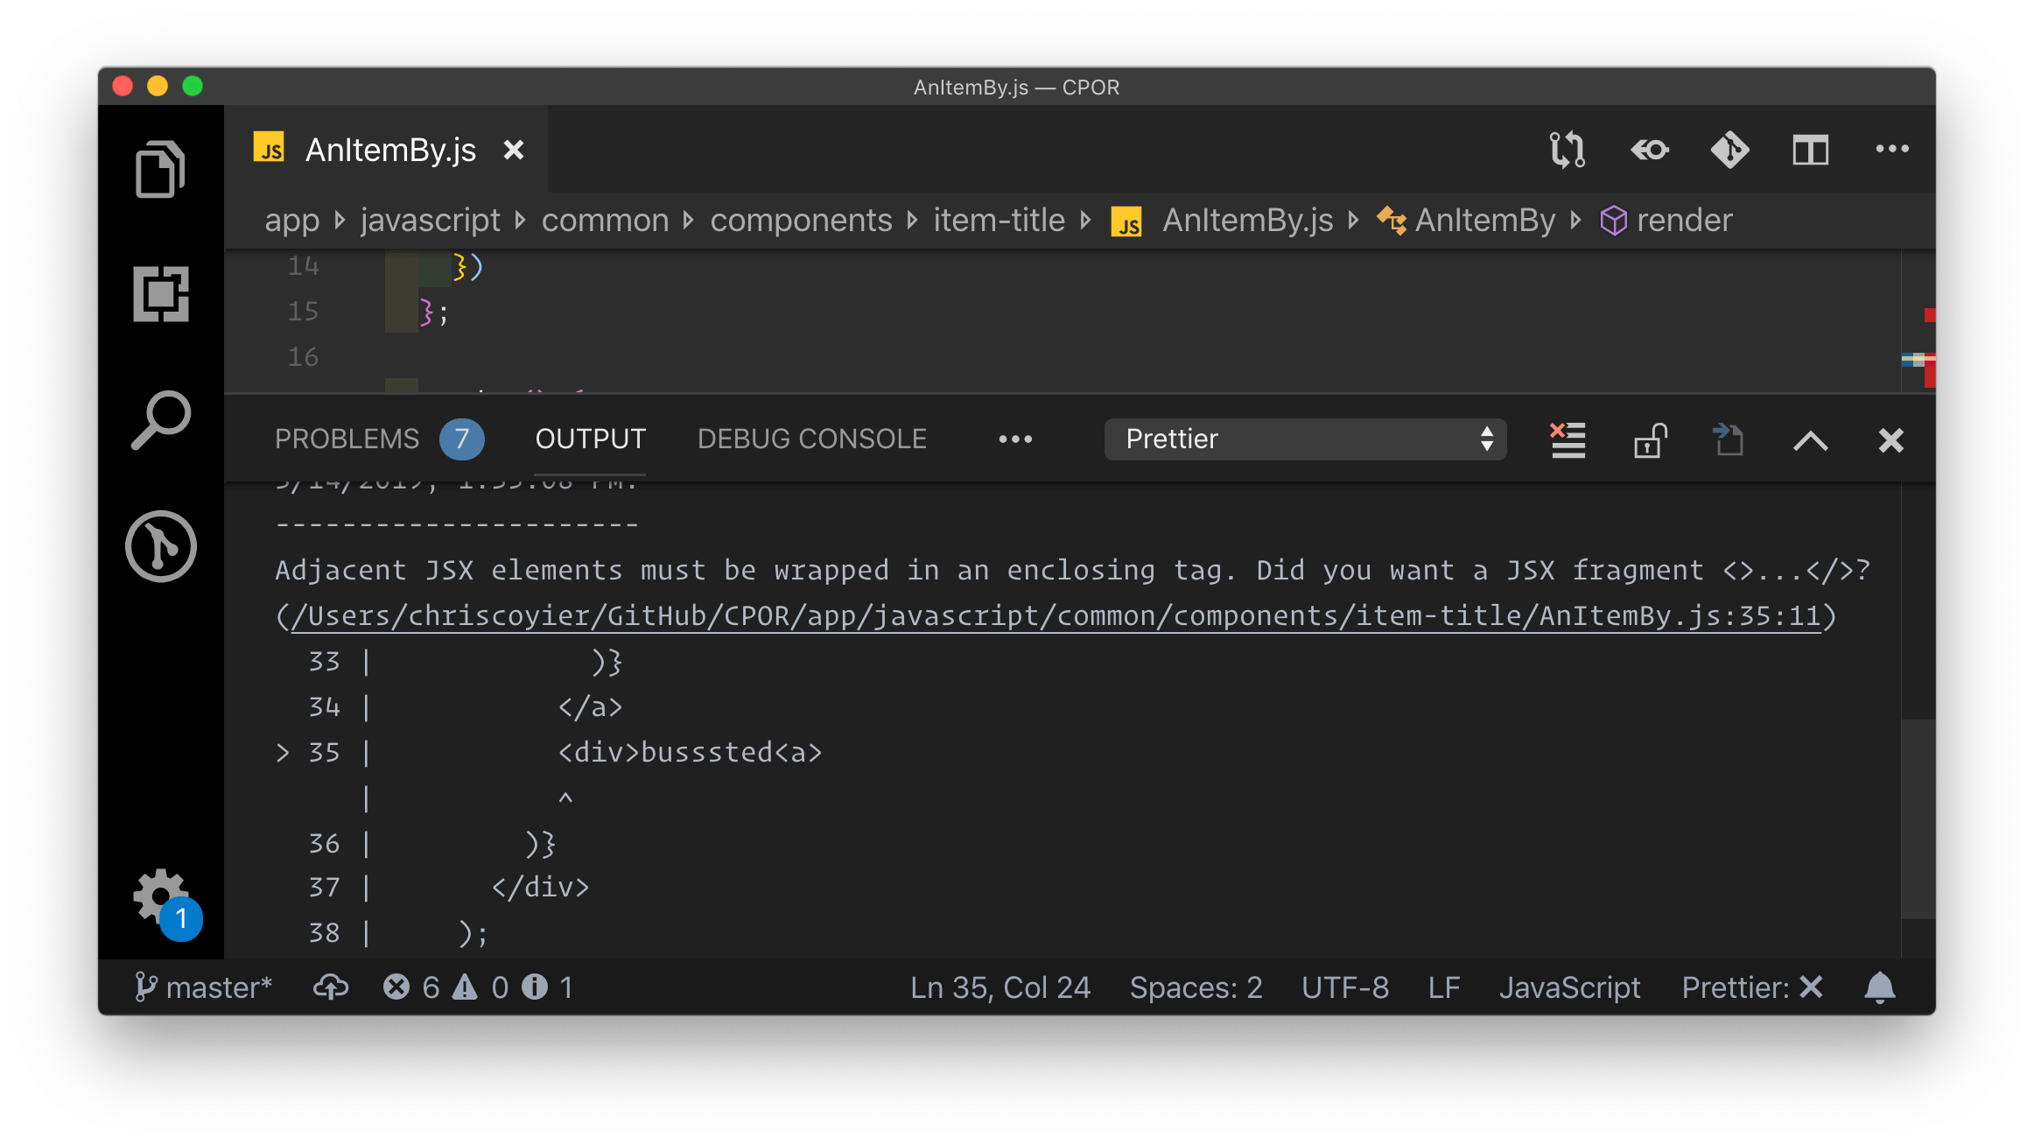The height and width of the screenshot is (1145, 2034).
Task: Click the master* branch in status bar
Action: coord(204,987)
